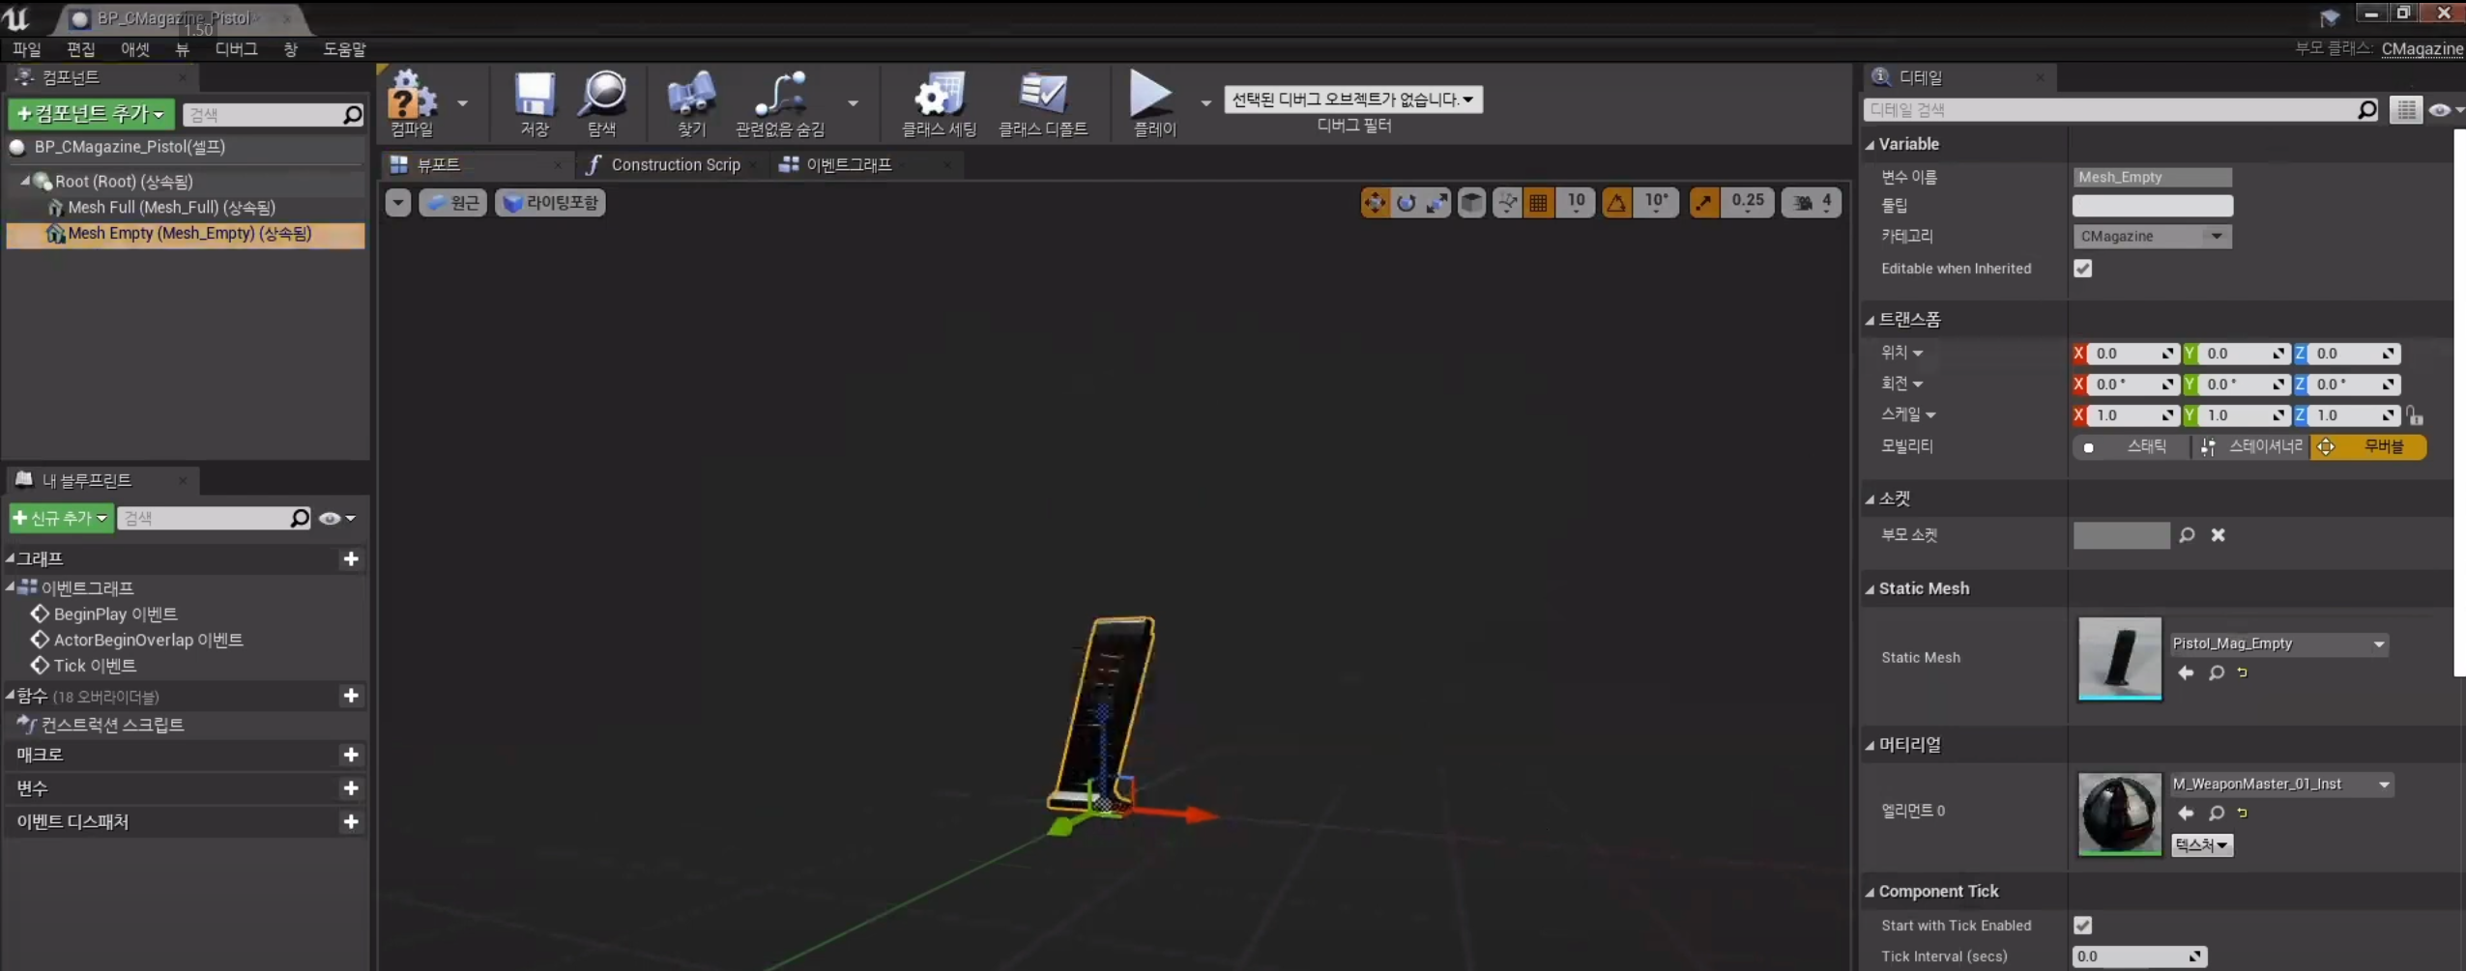Click Add Component (컴포넌트 추가) button
2466x971 pixels.
91,114
